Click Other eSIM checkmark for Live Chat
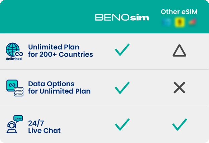The image size is (209, 143). [x=179, y=125]
